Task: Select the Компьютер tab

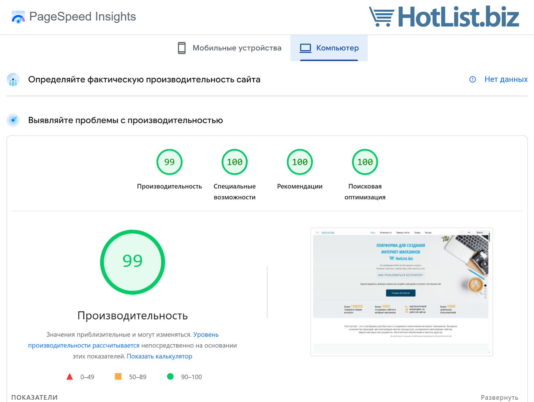Action: point(329,48)
